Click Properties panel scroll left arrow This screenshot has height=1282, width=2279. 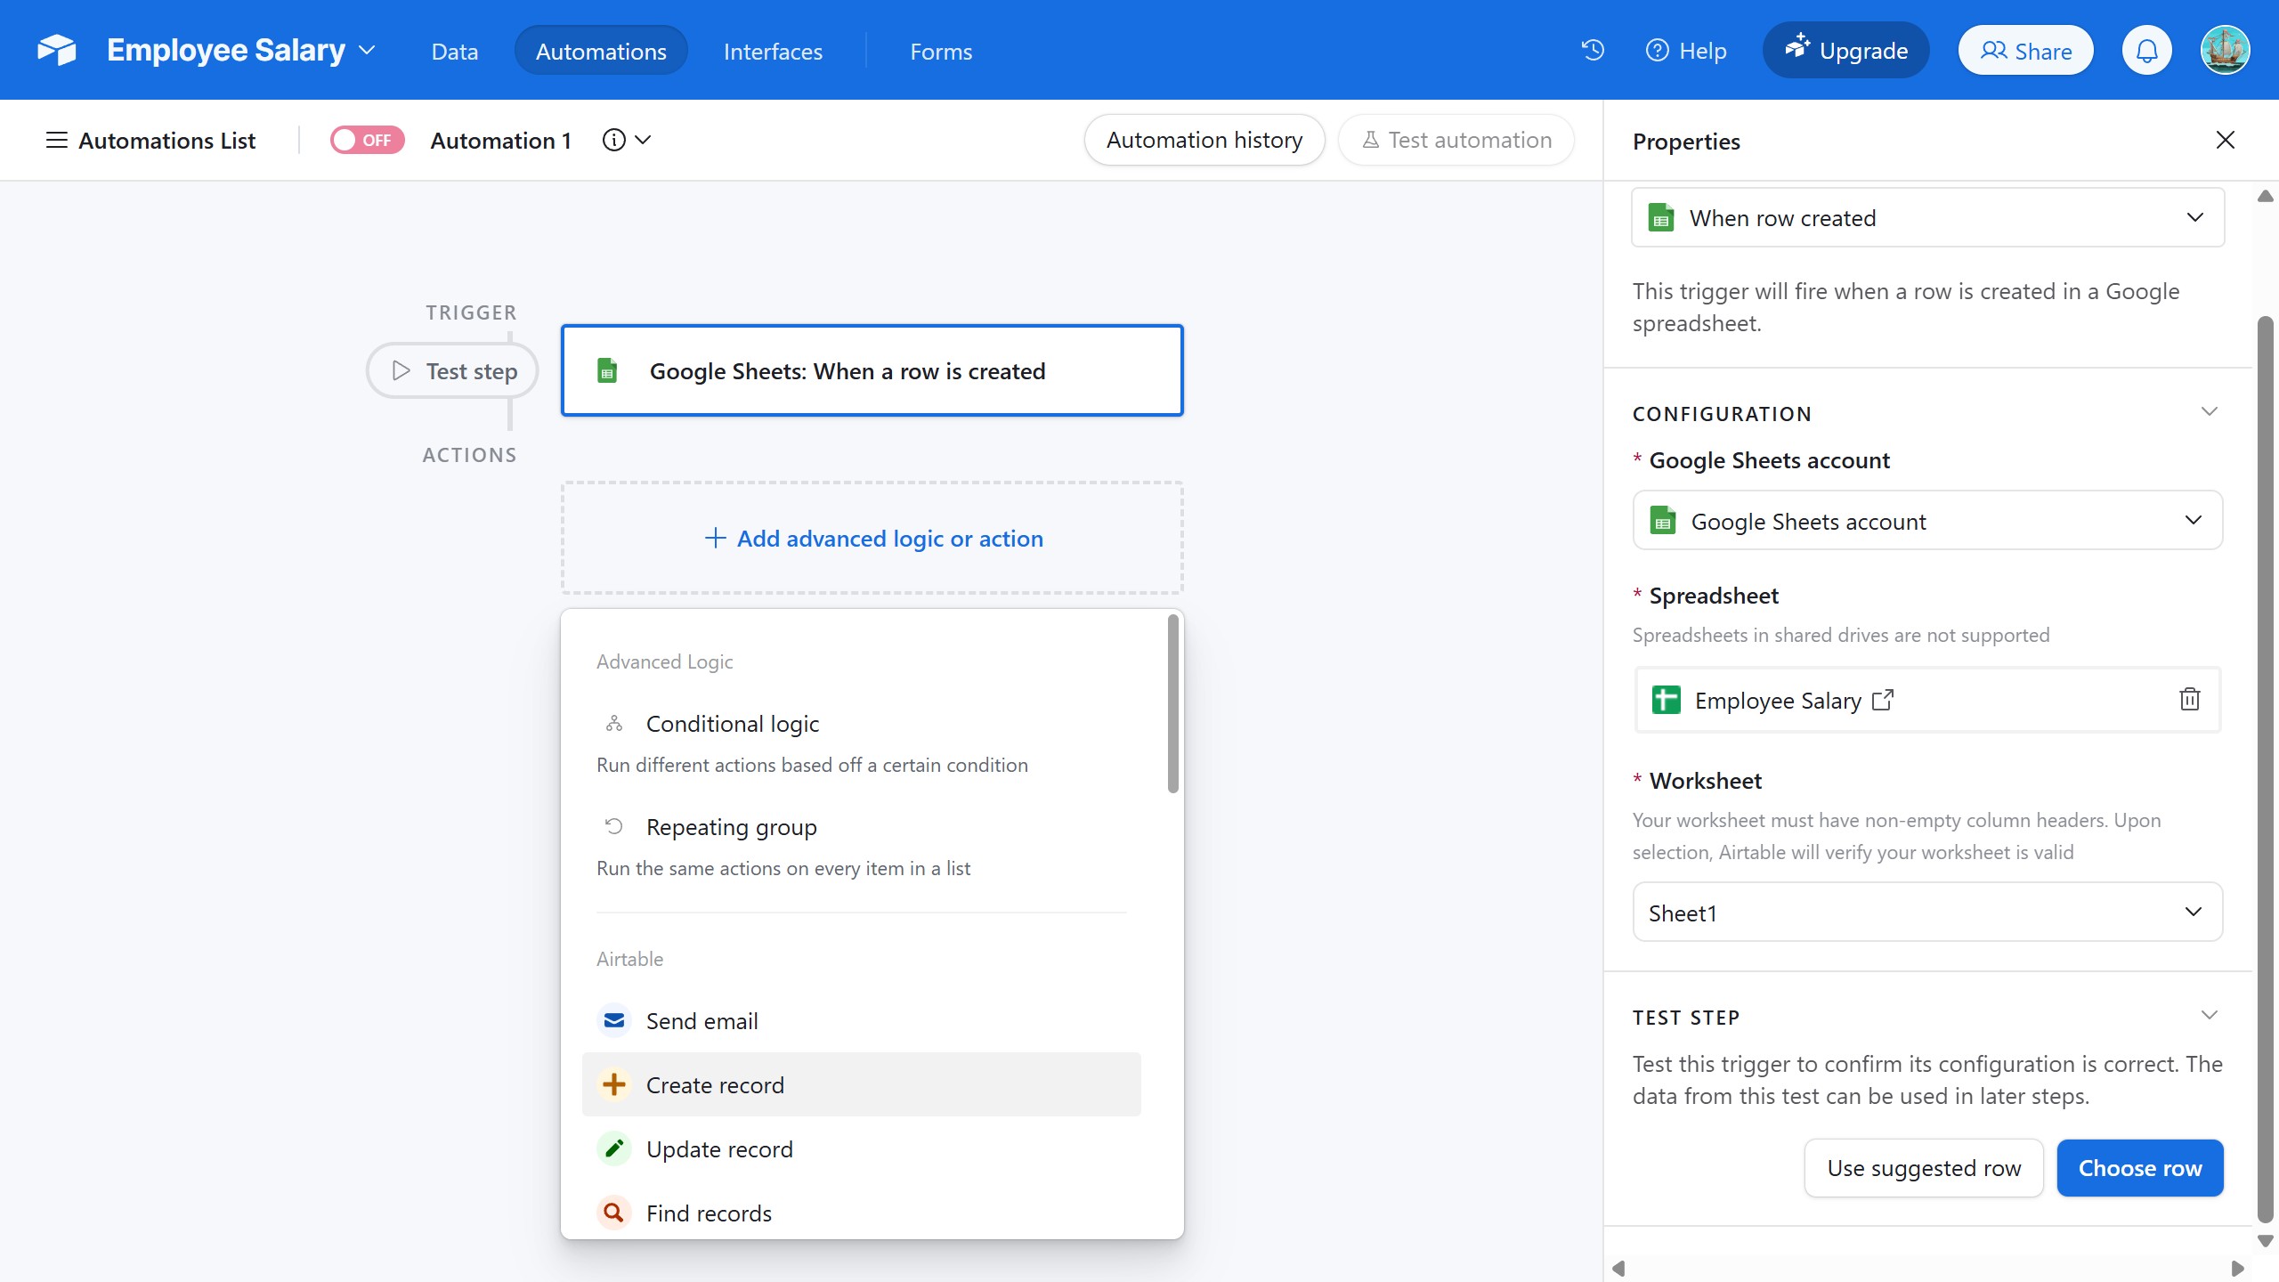[1619, 1269]
